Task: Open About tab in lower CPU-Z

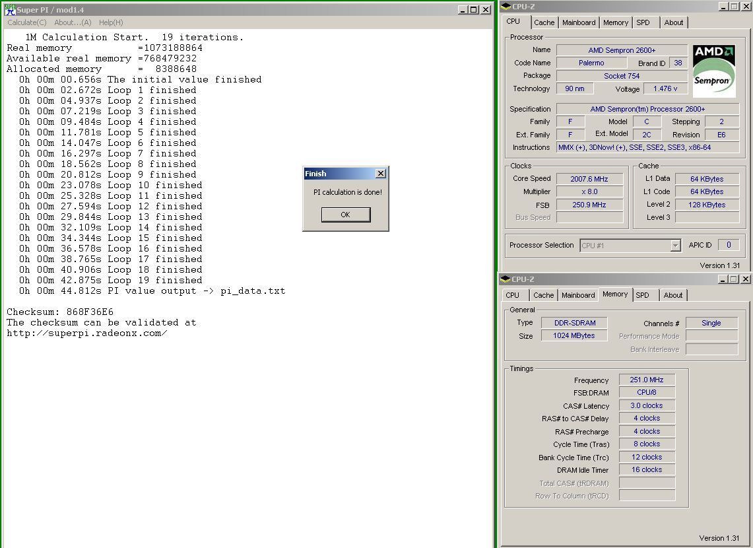Action: pyautogui.click(x=672, y=295)
